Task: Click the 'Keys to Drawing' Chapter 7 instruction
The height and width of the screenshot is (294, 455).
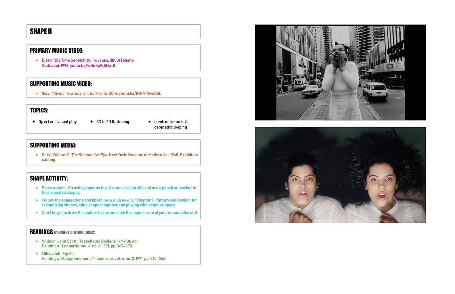Action: tap(119, 203)
